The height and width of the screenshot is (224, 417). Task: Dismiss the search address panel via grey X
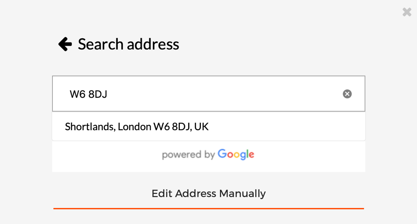click(407, 12)
